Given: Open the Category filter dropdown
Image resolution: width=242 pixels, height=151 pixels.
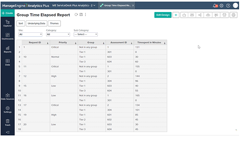Looking at the screenshot, I should coord(58,34).
